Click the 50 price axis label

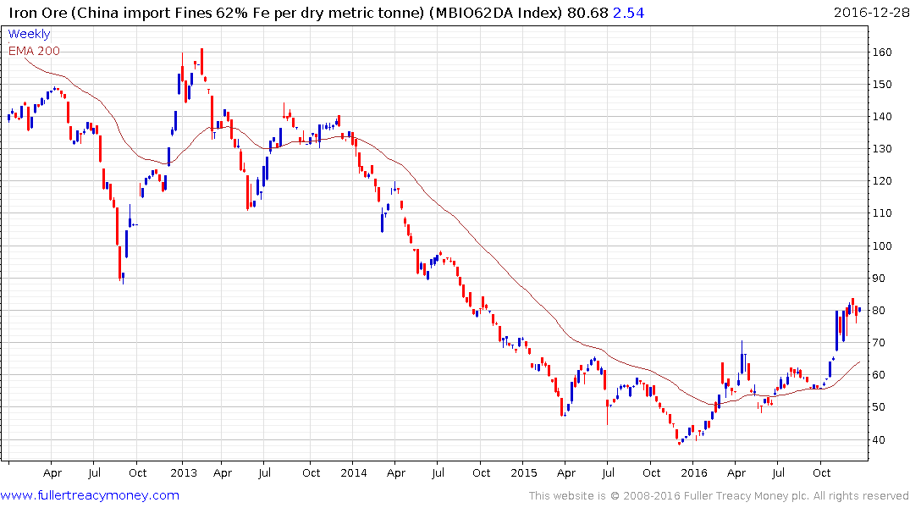880,407
